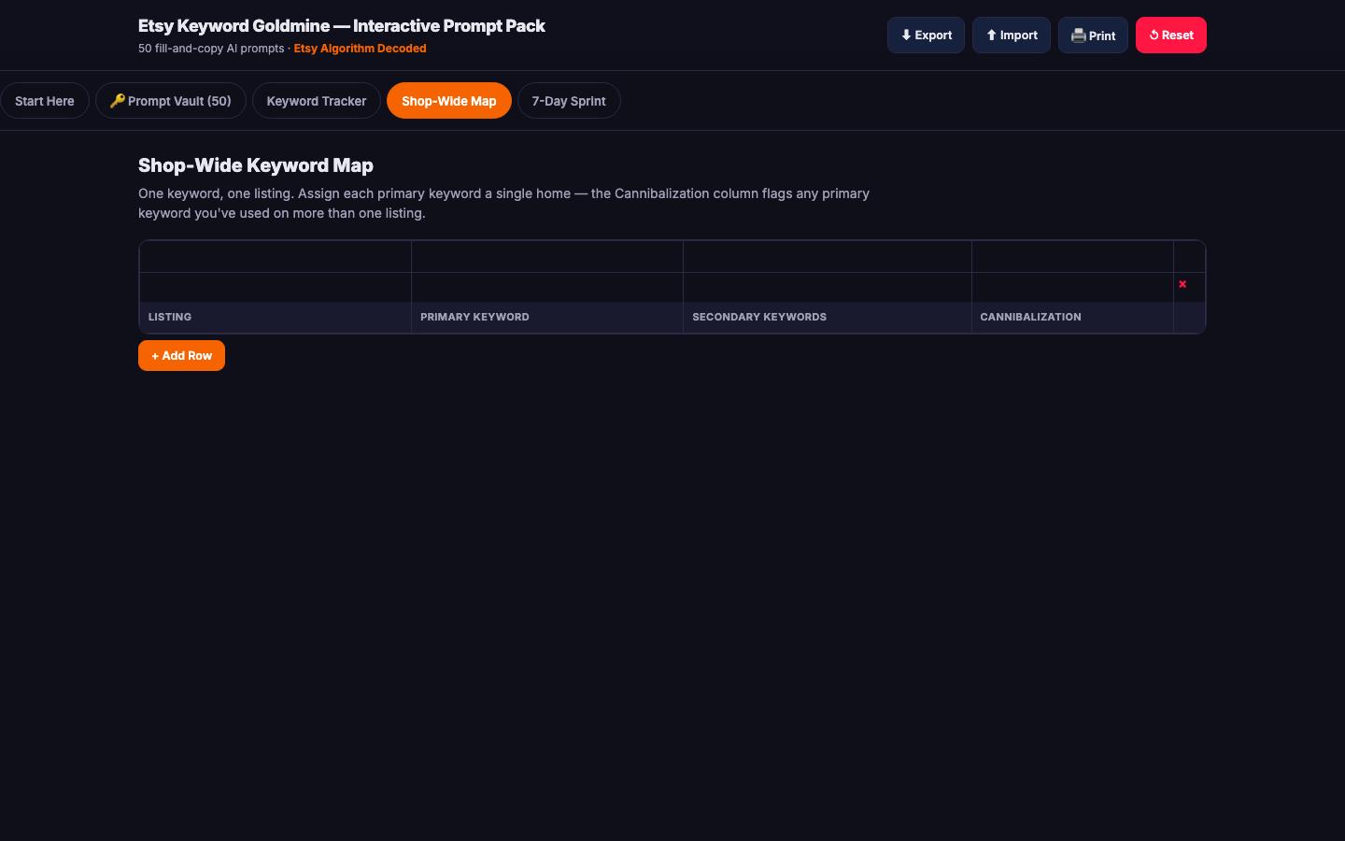The image size is (1345, 841).
Task: Focus the Listing cell in the deletable row
Action: point(276,287)
